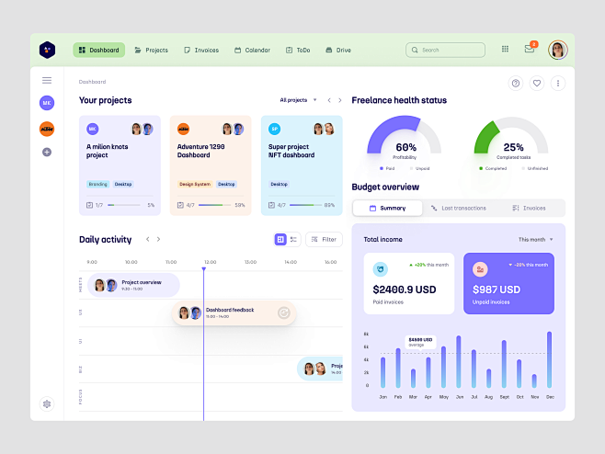Viewport: 605px width, 454px height.
Task: Select the MK workspace in sidebar
Action: click(47, 103)
